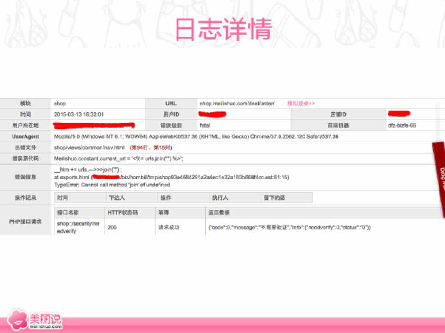Click the 操作 column header
This screenshot has height=333, width=445.
pos(166,198)
